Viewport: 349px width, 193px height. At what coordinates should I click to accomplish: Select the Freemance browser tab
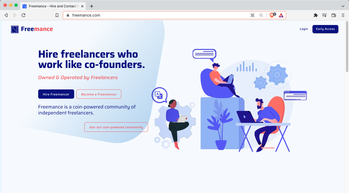[x=53, y=6]
